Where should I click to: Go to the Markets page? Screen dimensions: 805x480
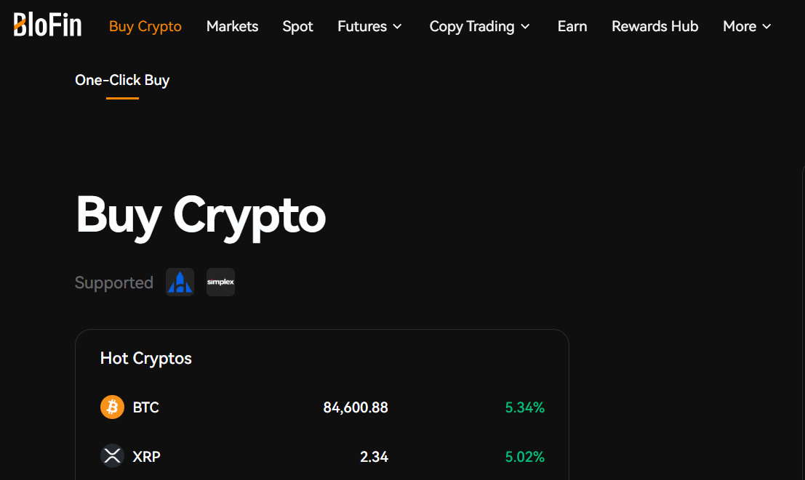pos(232,26)
